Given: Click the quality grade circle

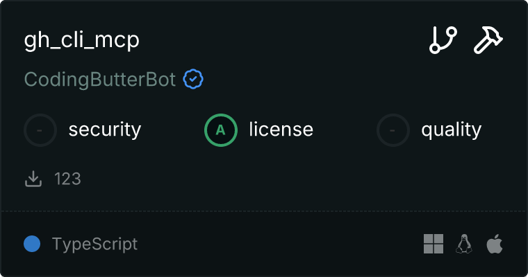Looking at the screenshot, I should 393,129.
